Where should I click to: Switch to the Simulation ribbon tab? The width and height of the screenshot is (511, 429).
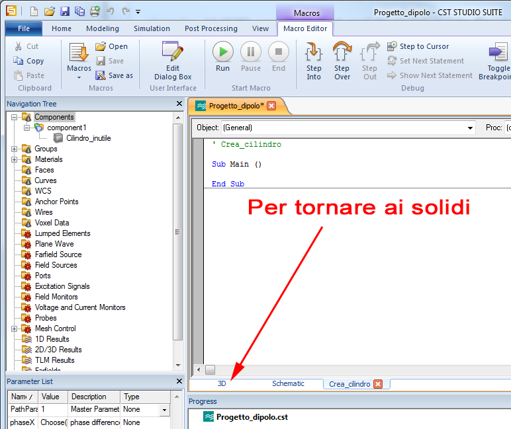pos(152,28)
